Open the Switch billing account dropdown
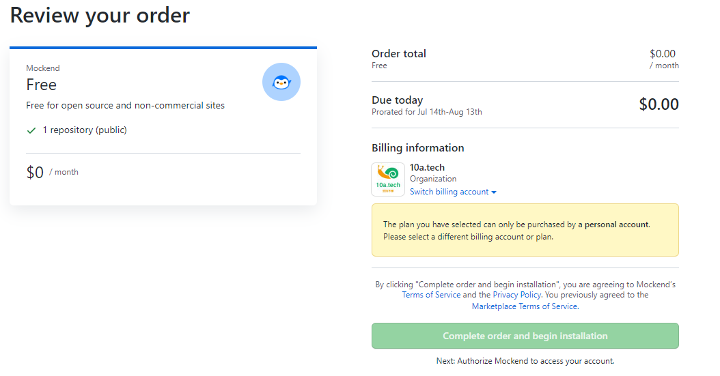 pos(453,192)
